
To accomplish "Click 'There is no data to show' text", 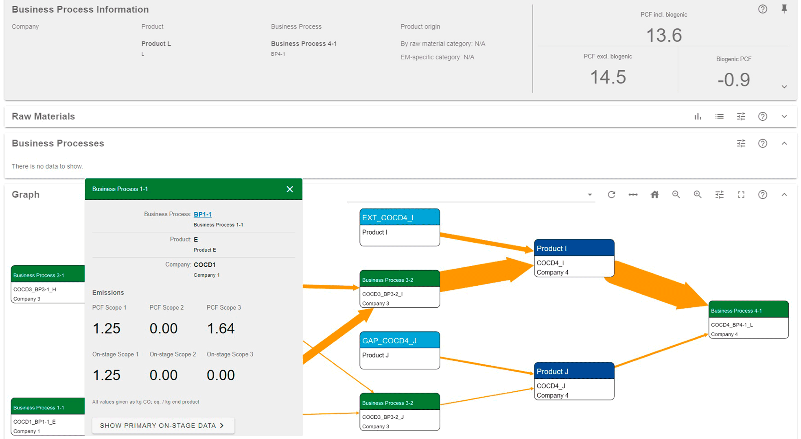I will (x=47, y=166).
